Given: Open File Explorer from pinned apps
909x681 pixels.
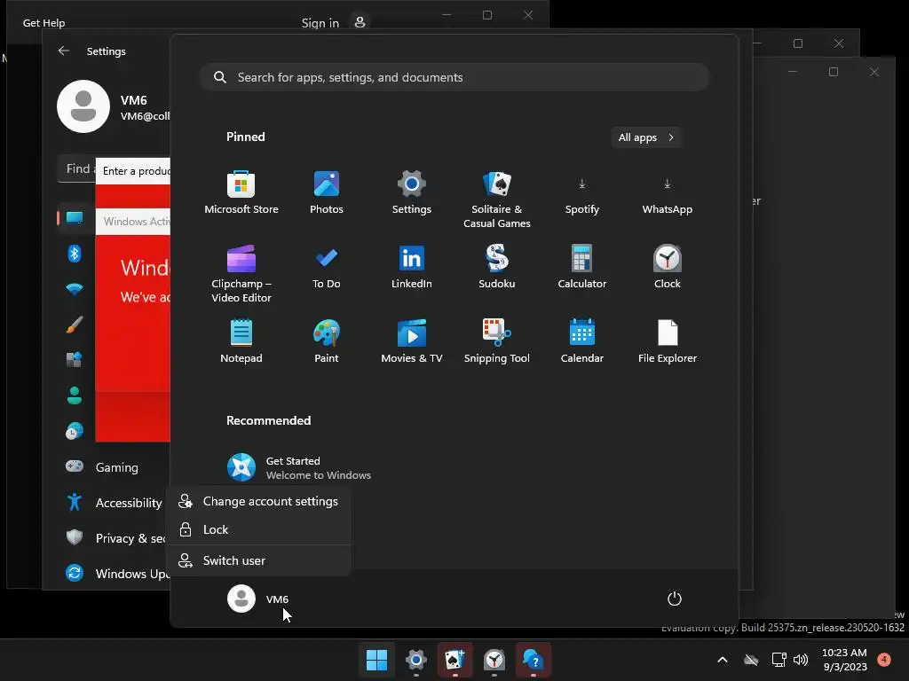Looking at the screenshot, I should tap(668, 341).
